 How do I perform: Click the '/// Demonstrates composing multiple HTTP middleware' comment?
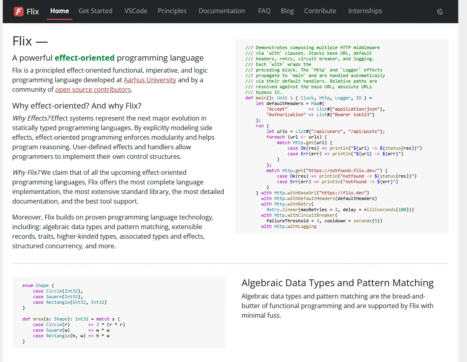312,47
